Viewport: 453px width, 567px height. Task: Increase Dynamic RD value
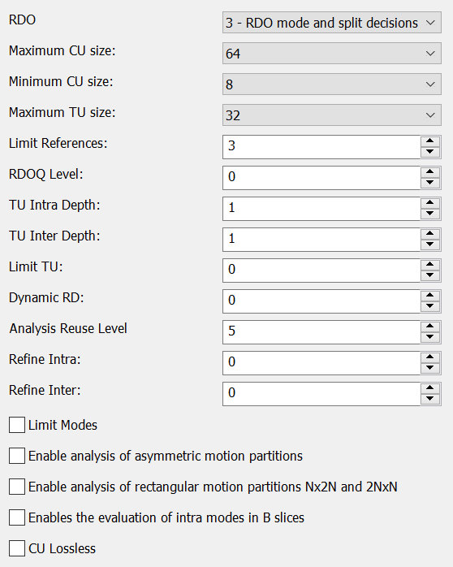click(x=430, y=296)
